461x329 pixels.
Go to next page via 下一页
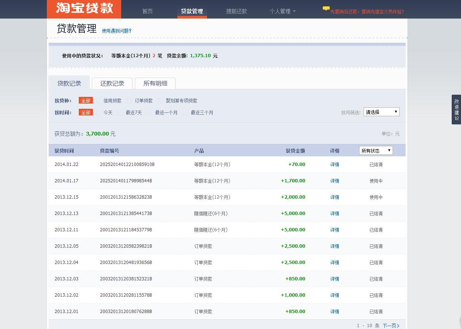391,326
